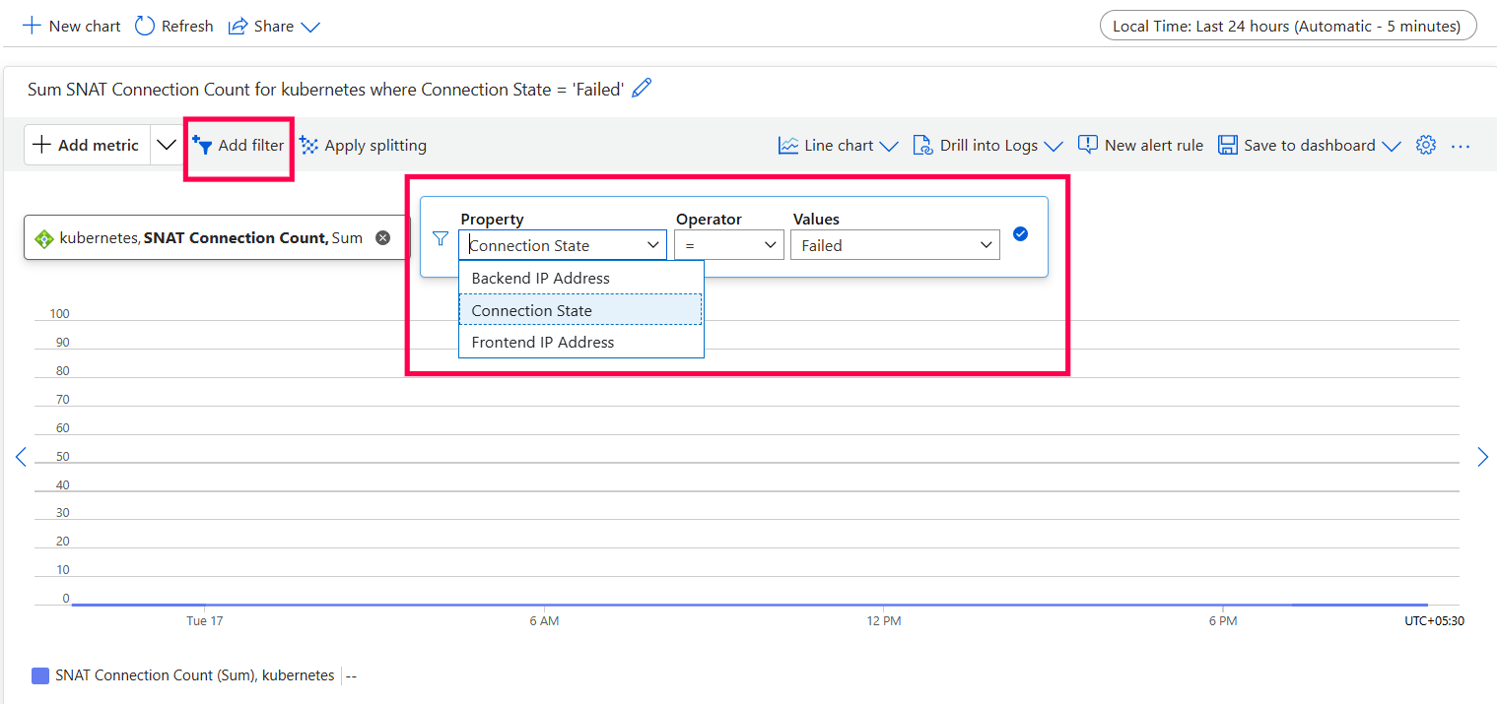Select Frontend IP Address from property list
Viewport: 1497px width, 704px height.
[x=543, y=342]
